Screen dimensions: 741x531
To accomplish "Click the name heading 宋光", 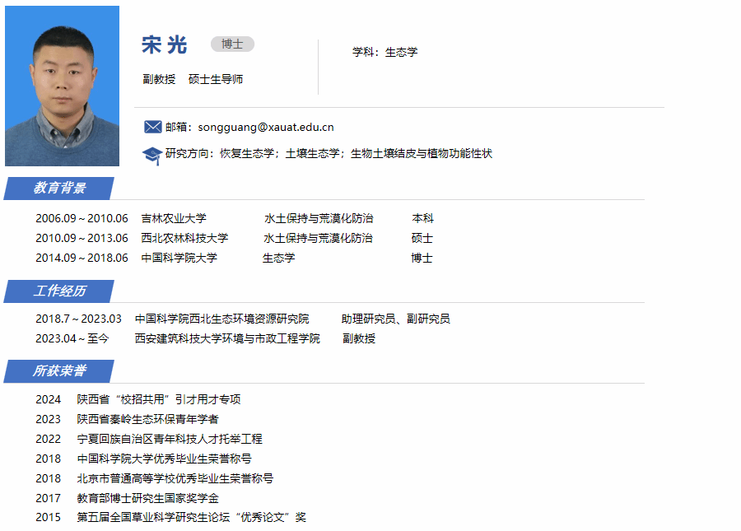I will click(x=165, y=45).
